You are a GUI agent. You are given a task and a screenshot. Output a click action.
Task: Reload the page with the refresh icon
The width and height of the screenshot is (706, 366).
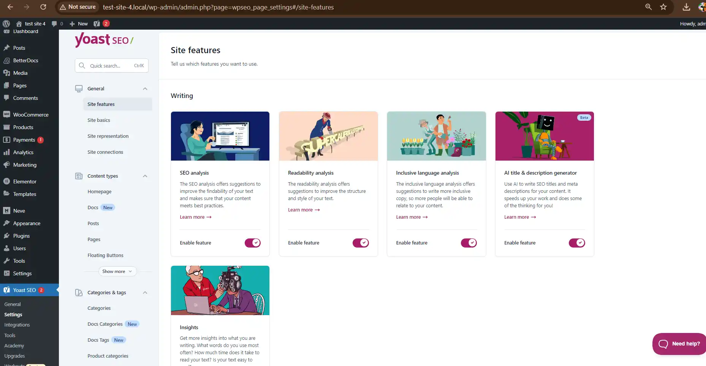pos(43,7)
